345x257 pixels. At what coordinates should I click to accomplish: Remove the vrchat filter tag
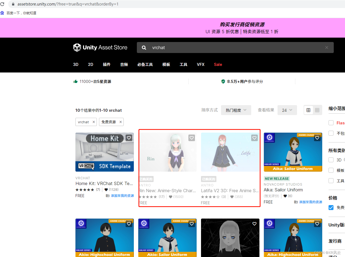(x=94, y=122)
